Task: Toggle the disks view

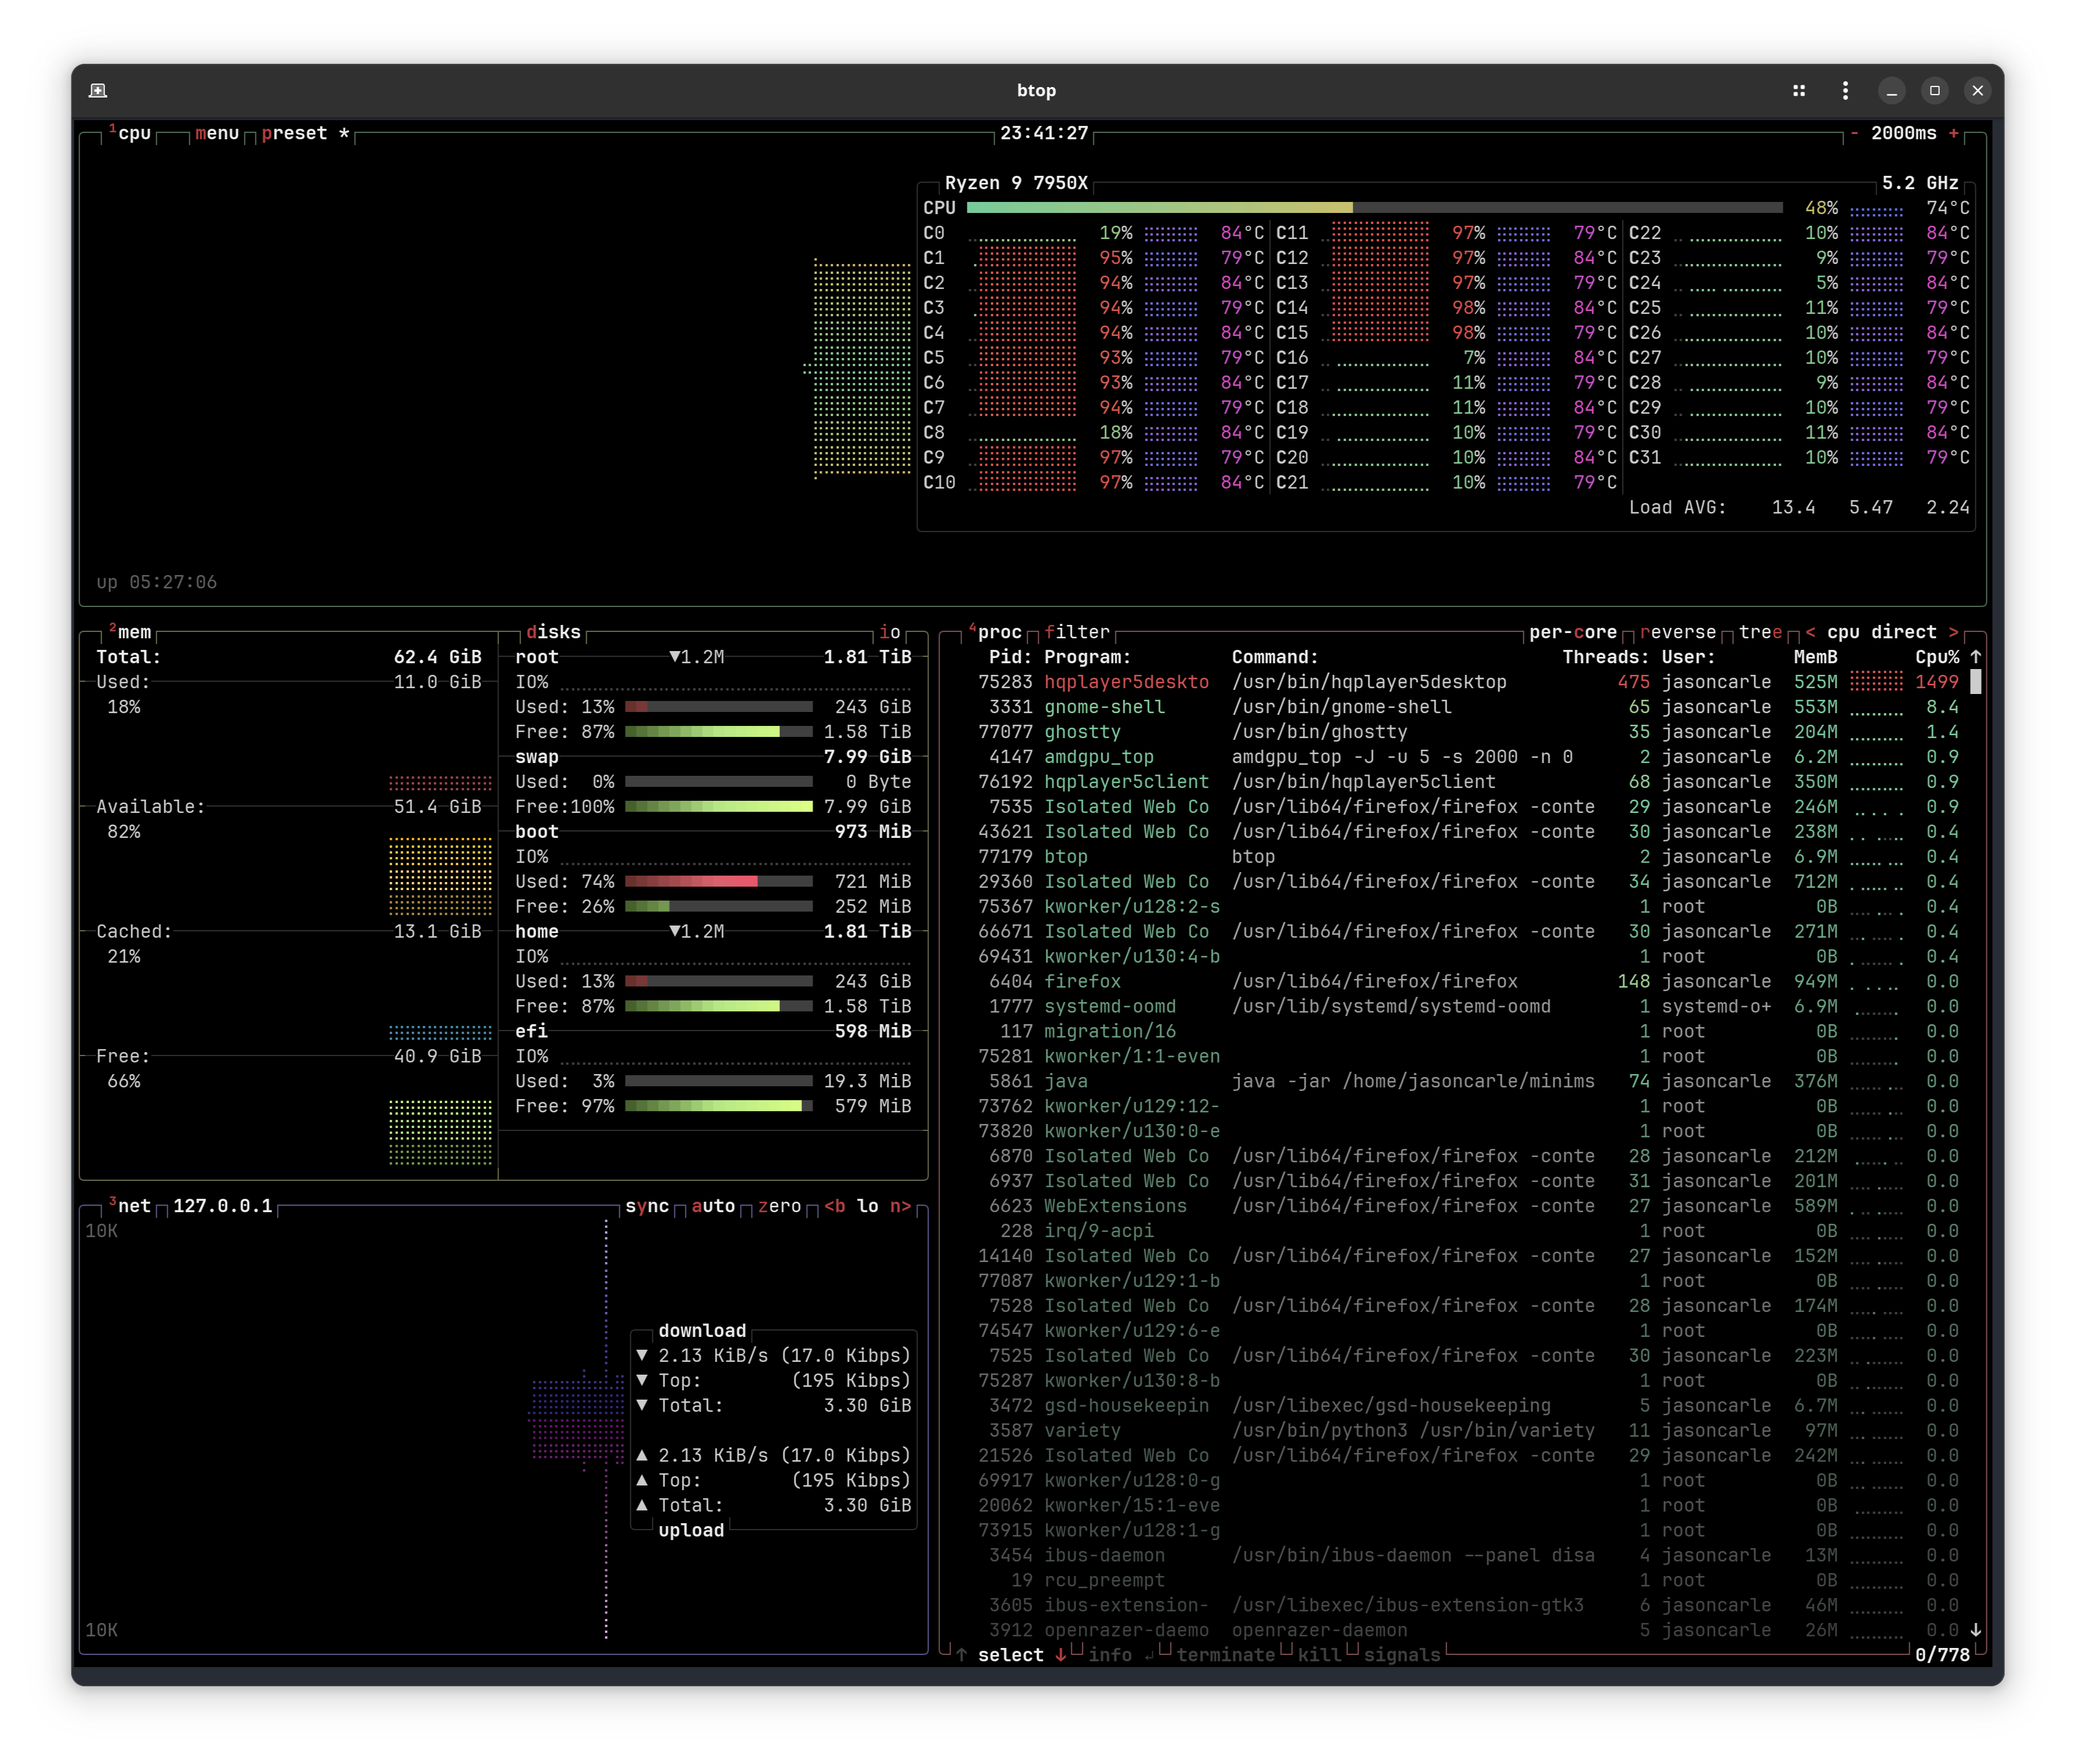Action: tap(553, 632)
